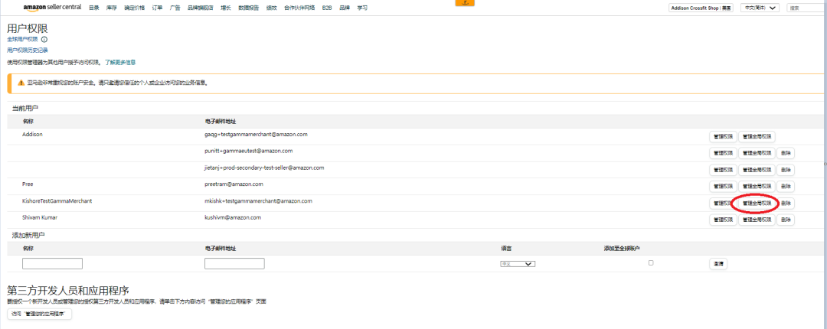The width and height of the screenshot is (827, 329).
Task: Open the 用户权限历史记录 link
Action: [x=28, y=50]
